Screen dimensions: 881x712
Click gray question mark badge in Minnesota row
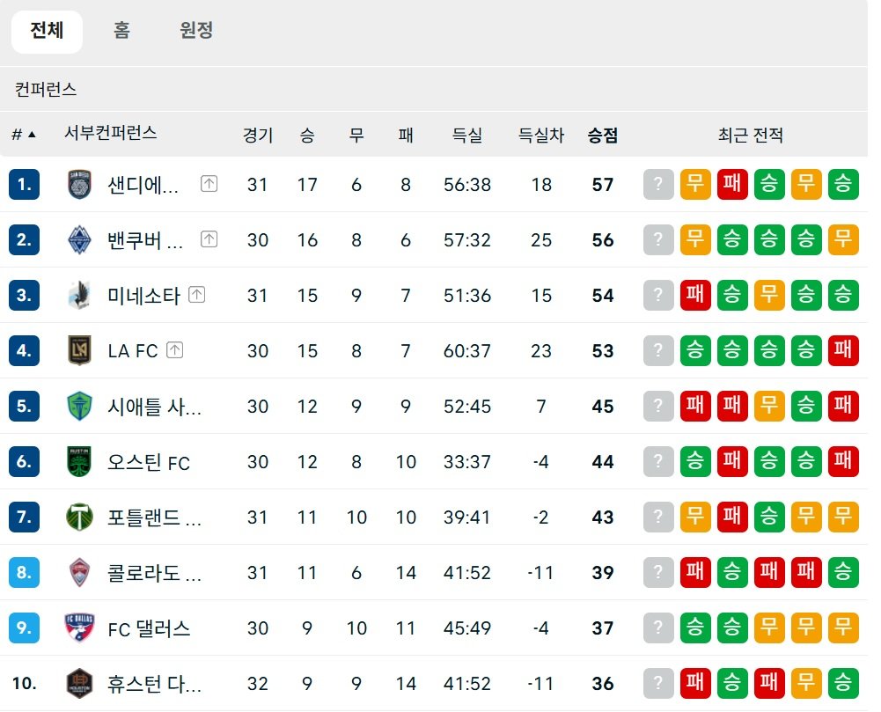point(658,296)
